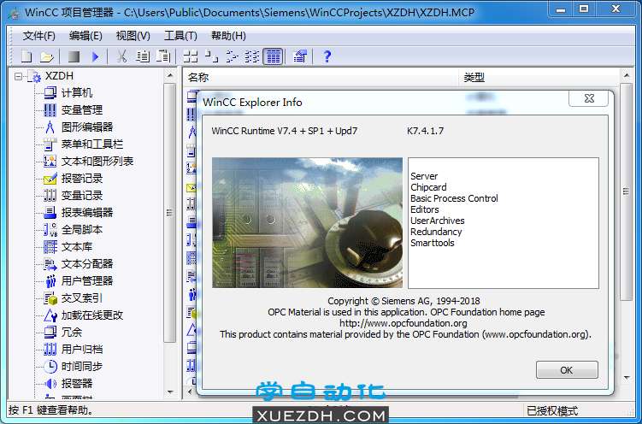Click right pane scroll up arrow
The image size is (642, 424).
(x=626, y=75)
